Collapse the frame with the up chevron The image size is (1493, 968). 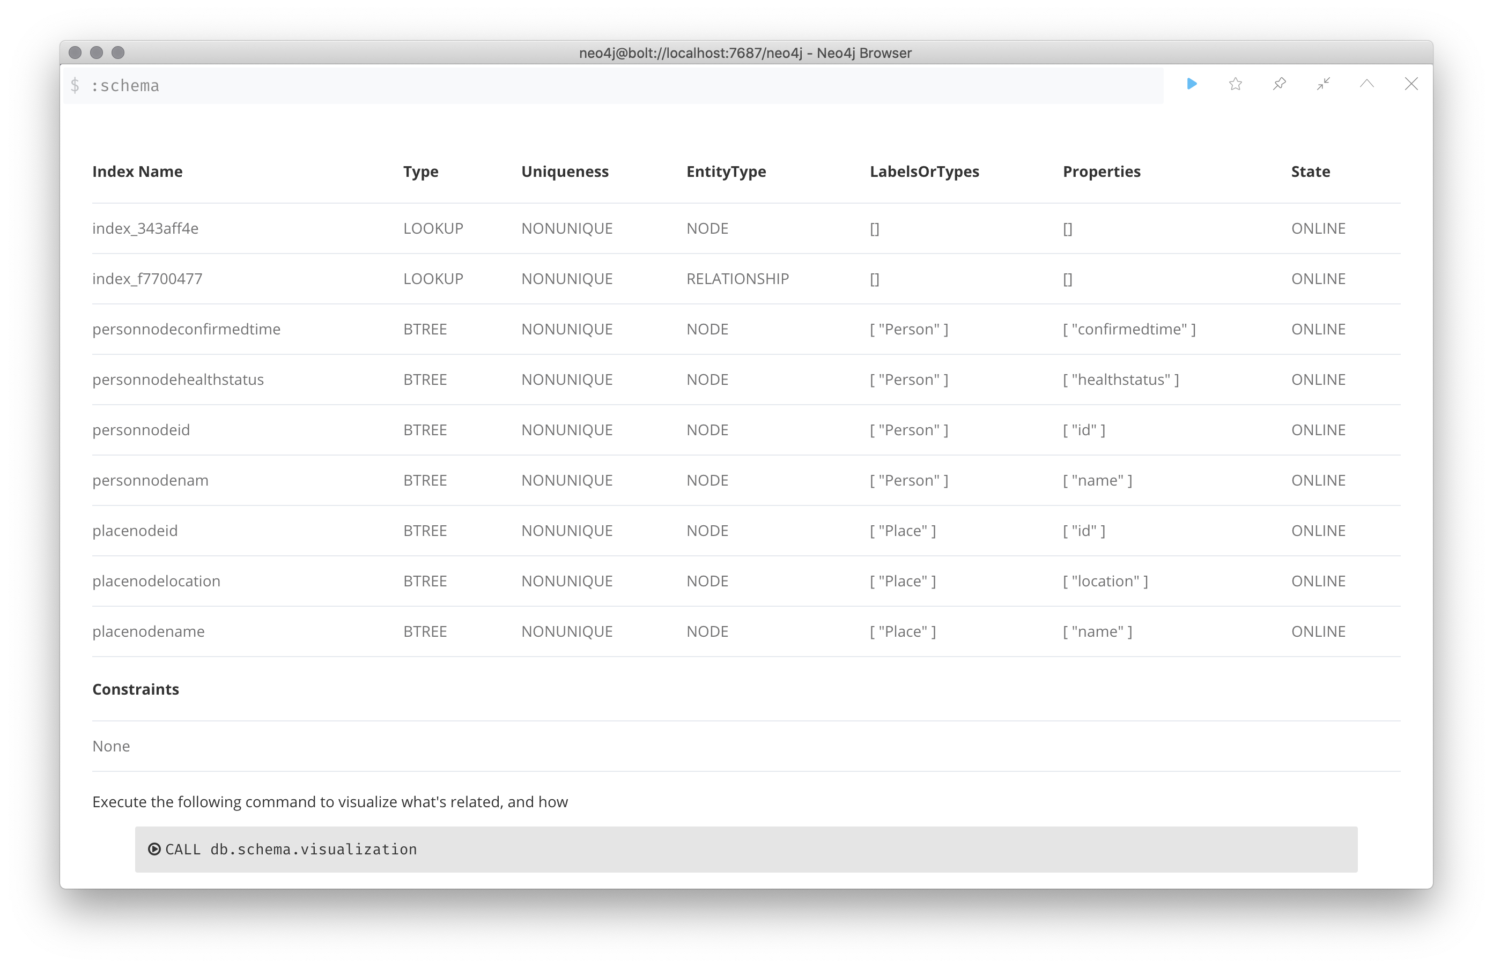(1367, 84)
